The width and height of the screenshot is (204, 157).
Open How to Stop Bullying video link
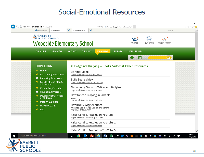tap(86, 100)
